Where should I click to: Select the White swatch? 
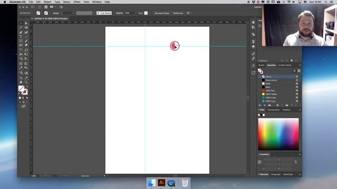tap(278, 83)
